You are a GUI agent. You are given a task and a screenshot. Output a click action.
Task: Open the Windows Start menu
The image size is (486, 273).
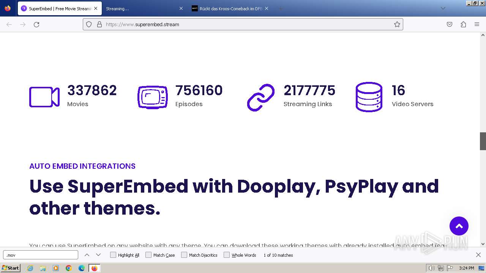click(x=10, y=268)
